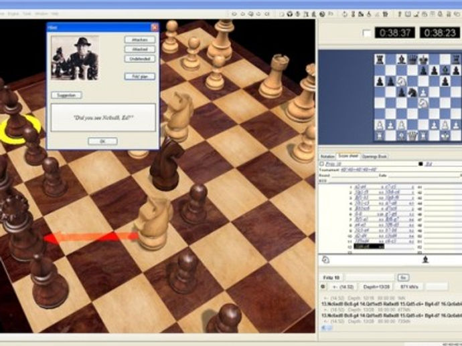The image size is (462, 346).
Task: Select highlighted move 12 in score sheet
Action: pyautogui.click(x=369, y=246)
